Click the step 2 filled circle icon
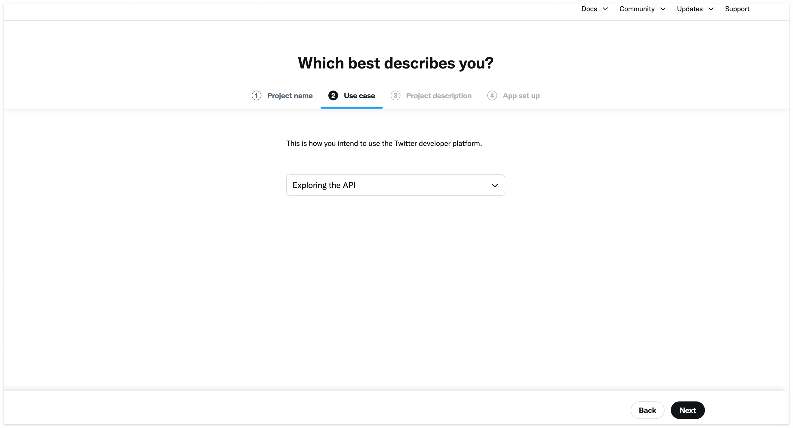793x428 pixels. 333,95
